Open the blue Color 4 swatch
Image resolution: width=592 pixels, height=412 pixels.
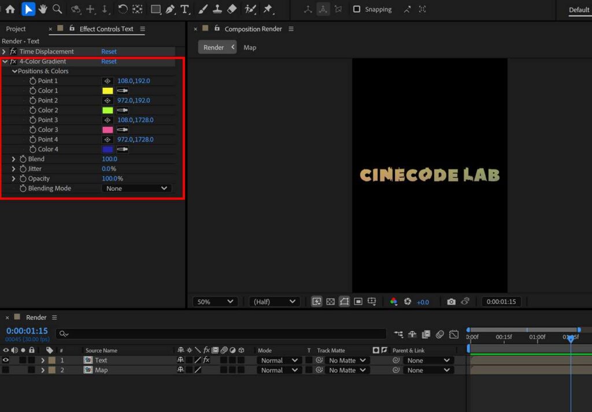click(108, 149)
